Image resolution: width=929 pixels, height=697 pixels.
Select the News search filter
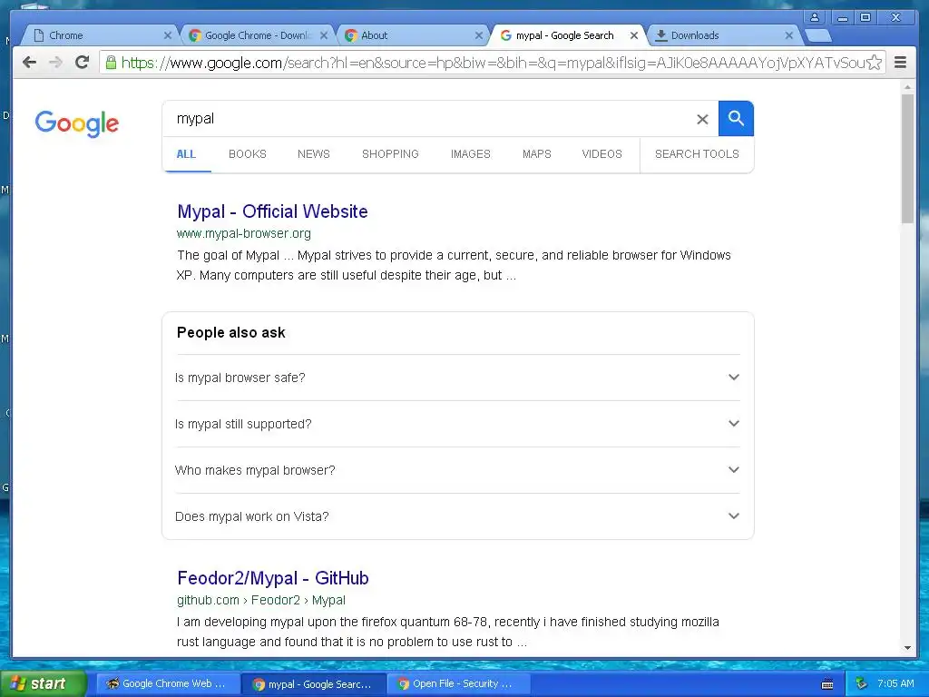[x=313, y=154]
